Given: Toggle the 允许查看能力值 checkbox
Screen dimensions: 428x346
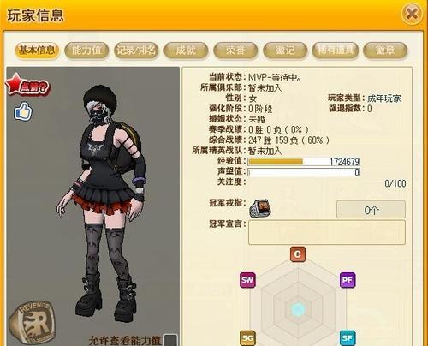Looking at the screenshot, I should [x=170, y=340].
